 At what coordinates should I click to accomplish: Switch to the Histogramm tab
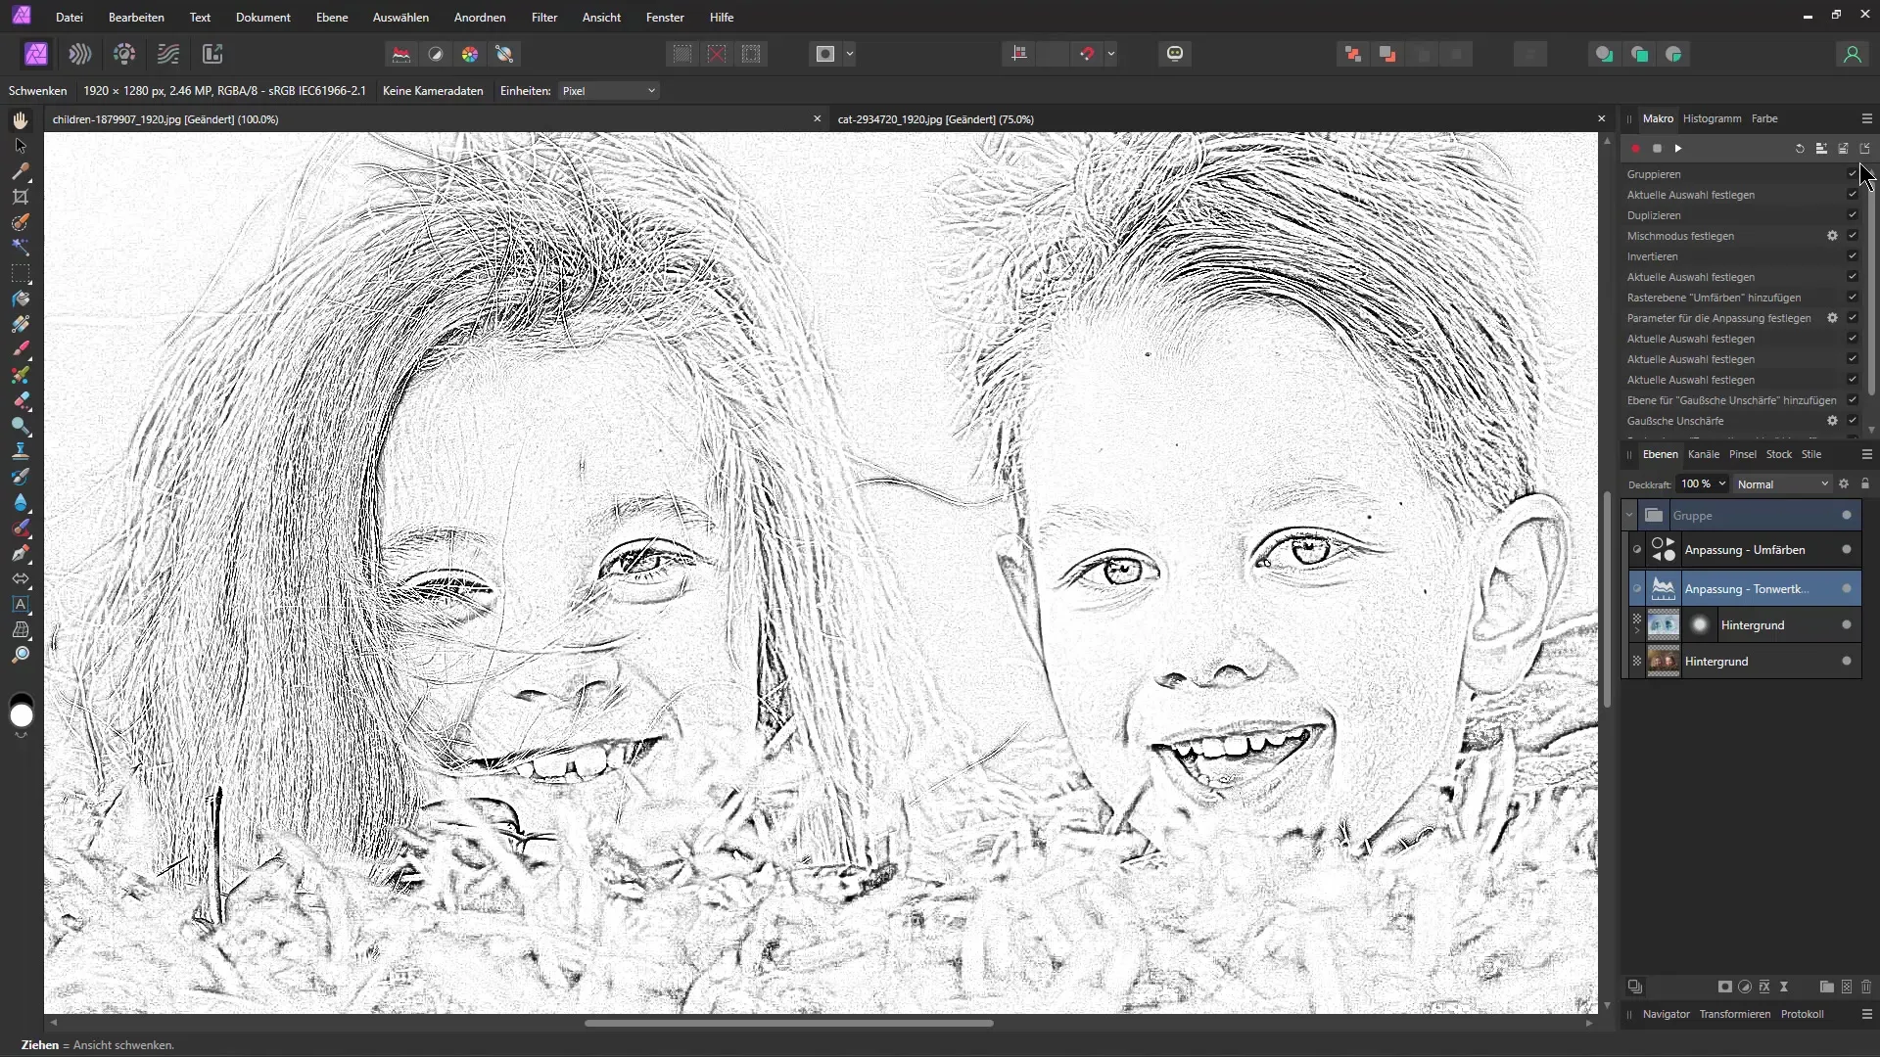(x=1712, y=118)
